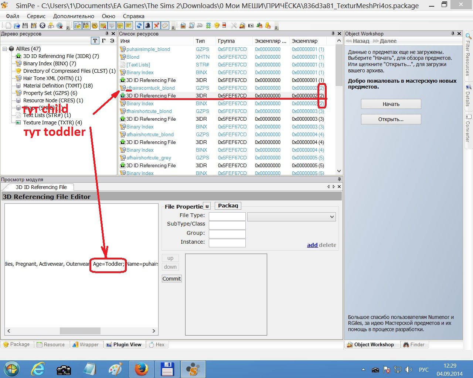Screen dimensions: 473x378
Task: Select 3D ID Referencing File (3IDR) (7) node
Action: click(x=61, y=56)
